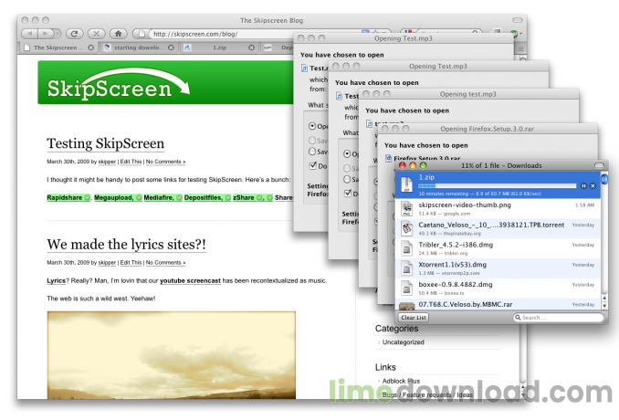Click the Downloads window toolbar pill button
619x420 pixels.
coord(599,165)
